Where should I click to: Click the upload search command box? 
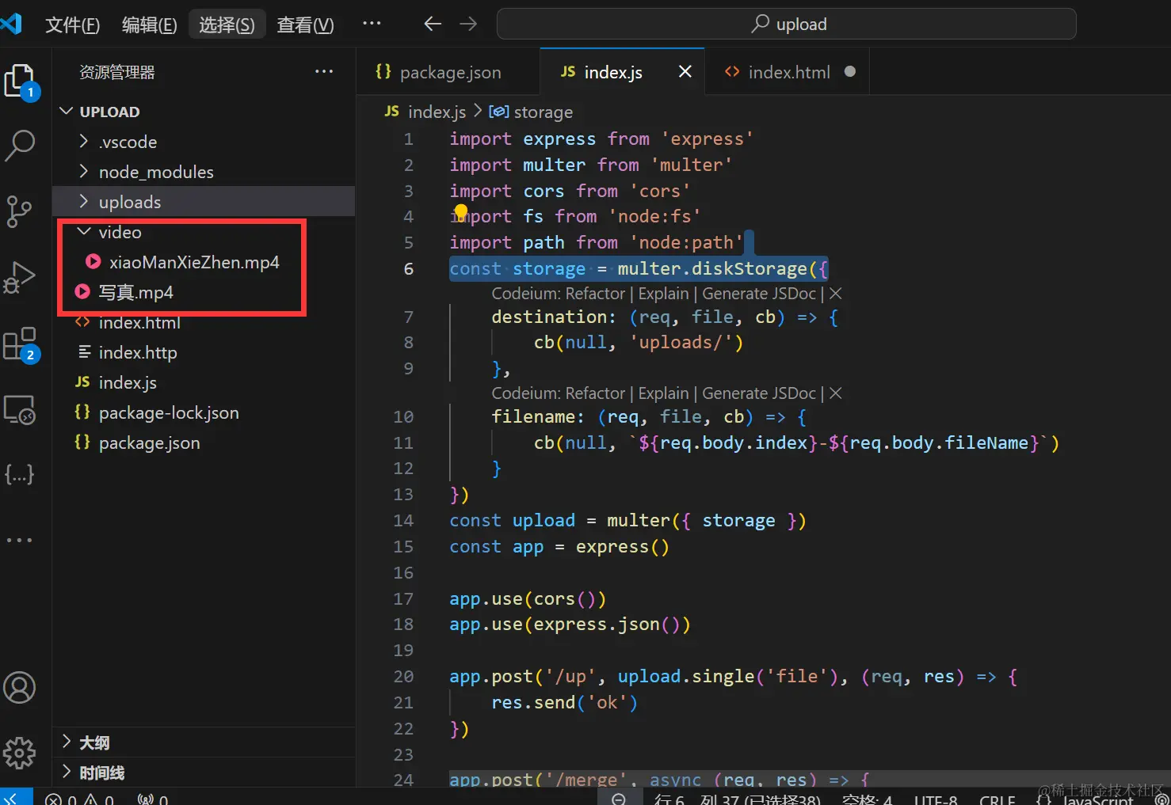click(786, 24)
